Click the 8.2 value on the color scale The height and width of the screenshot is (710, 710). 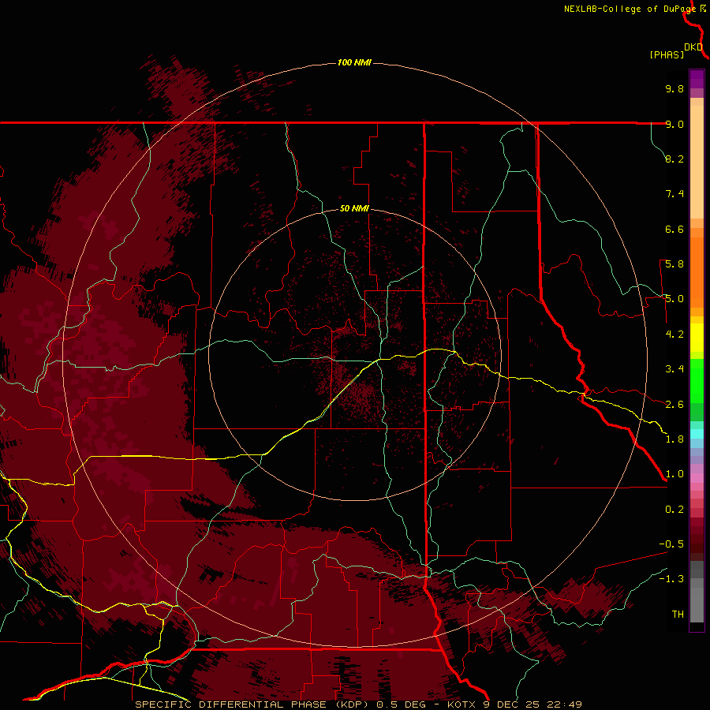tap(674, 159)
